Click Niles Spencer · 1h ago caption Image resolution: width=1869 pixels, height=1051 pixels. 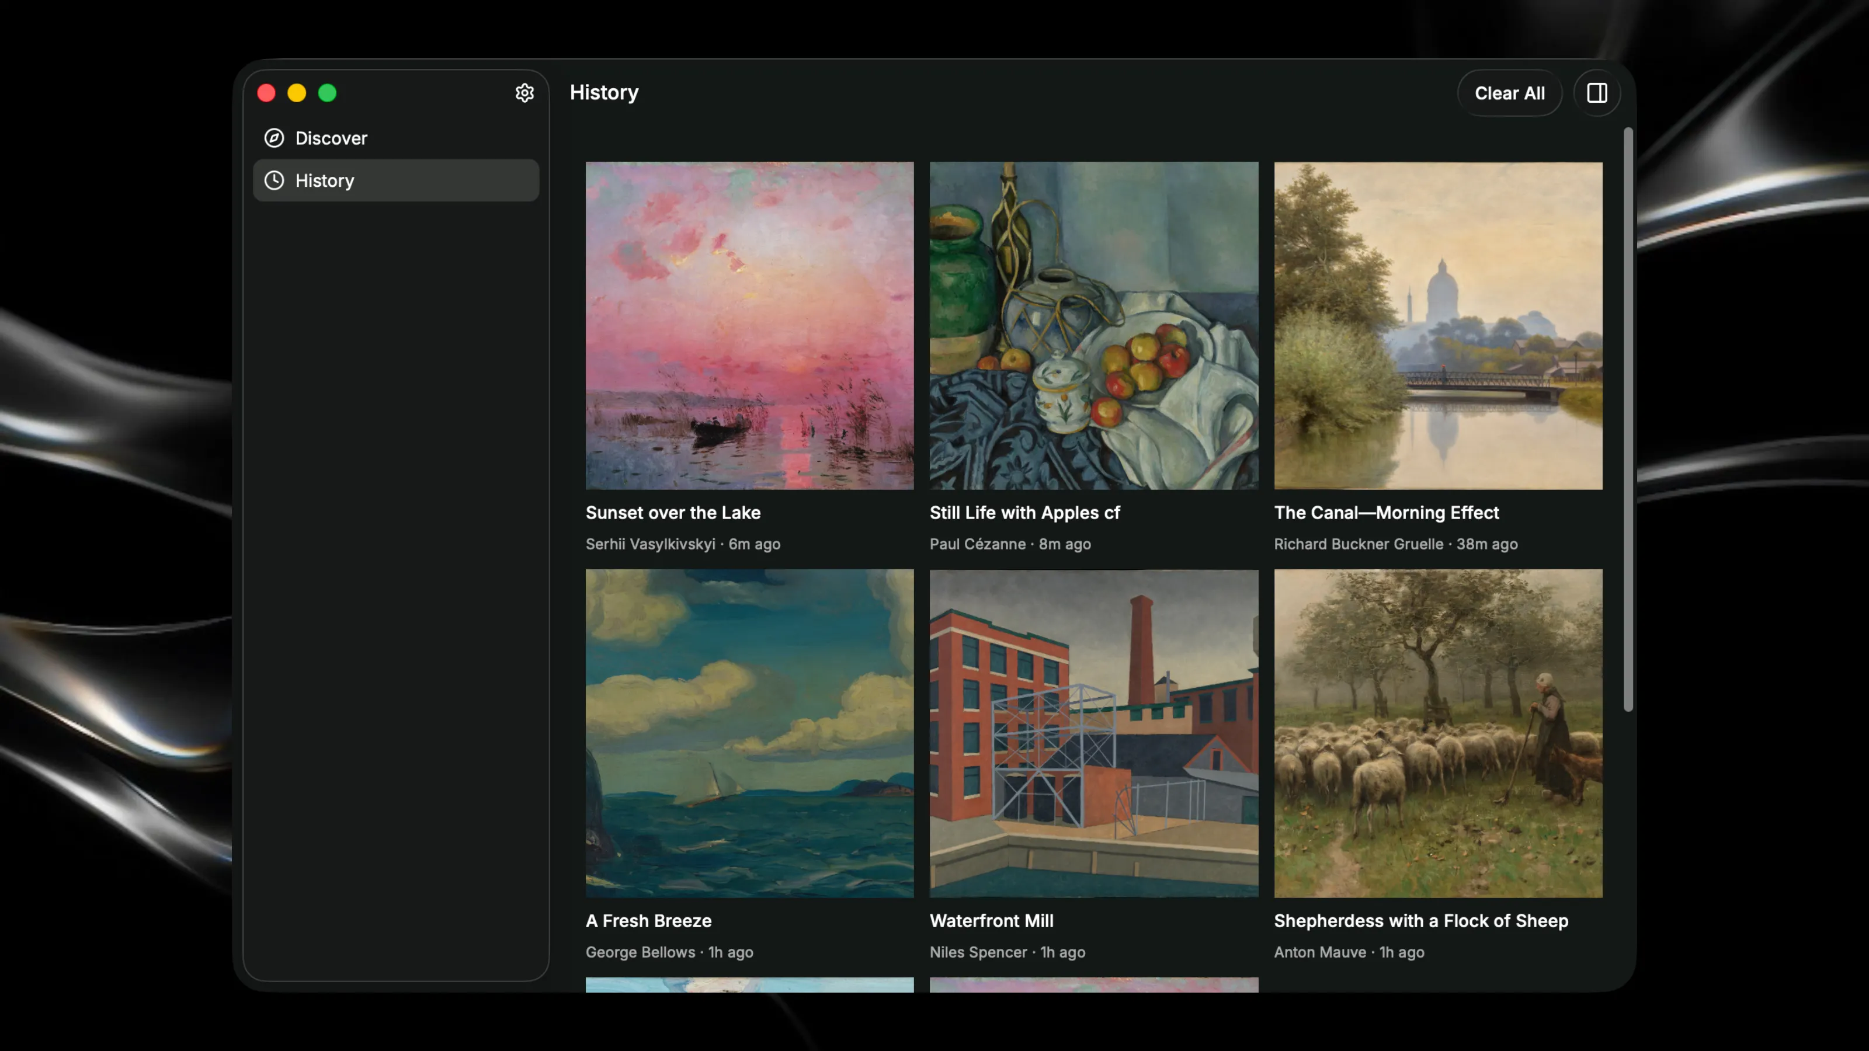[x=1008, y=952]
